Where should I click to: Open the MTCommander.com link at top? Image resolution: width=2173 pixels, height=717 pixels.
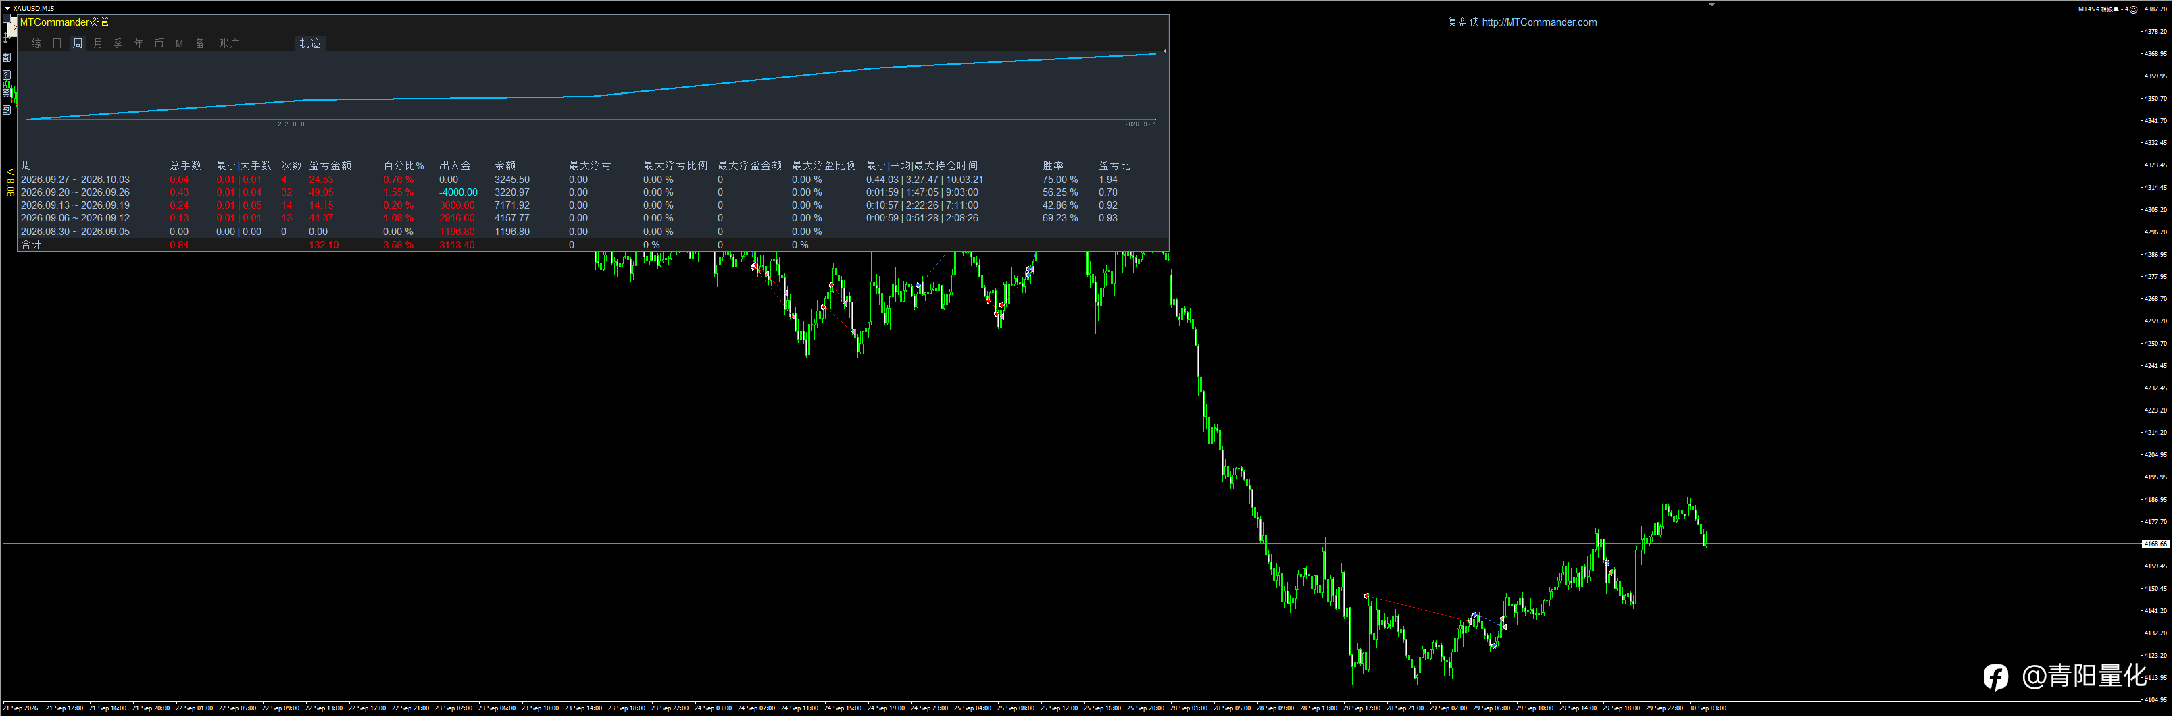[x=1539, y=23]
